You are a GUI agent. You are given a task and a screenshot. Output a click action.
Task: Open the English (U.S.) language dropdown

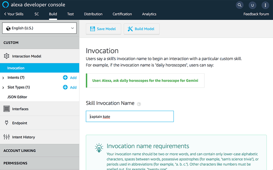[39, 28]
